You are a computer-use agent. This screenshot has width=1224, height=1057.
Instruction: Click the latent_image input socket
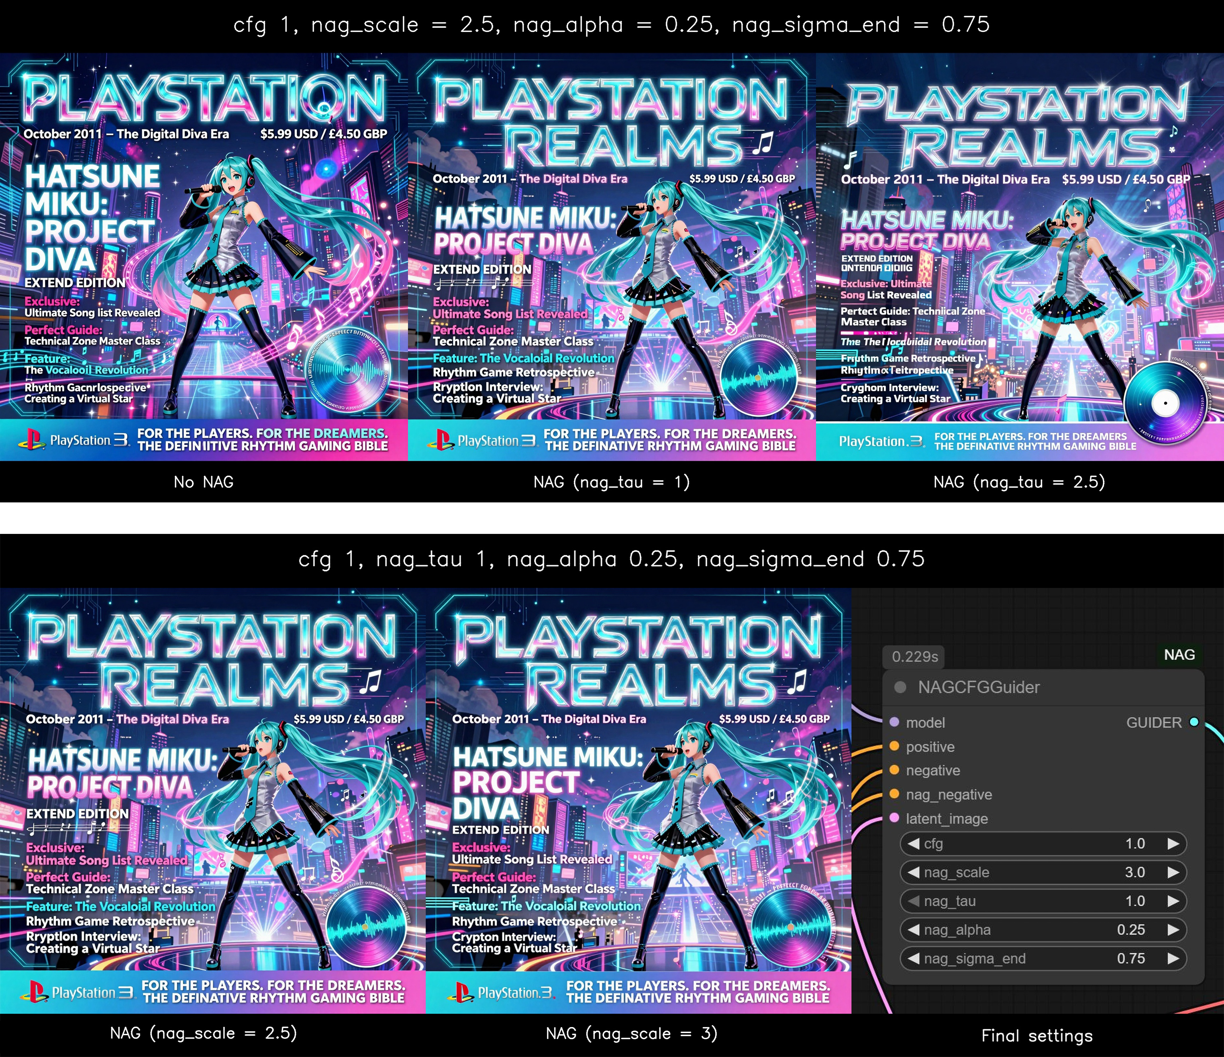click(894, 818)
